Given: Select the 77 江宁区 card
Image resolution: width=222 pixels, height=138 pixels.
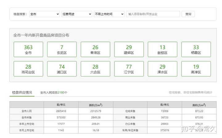Looking at the screenshot, I should [129, 69].
